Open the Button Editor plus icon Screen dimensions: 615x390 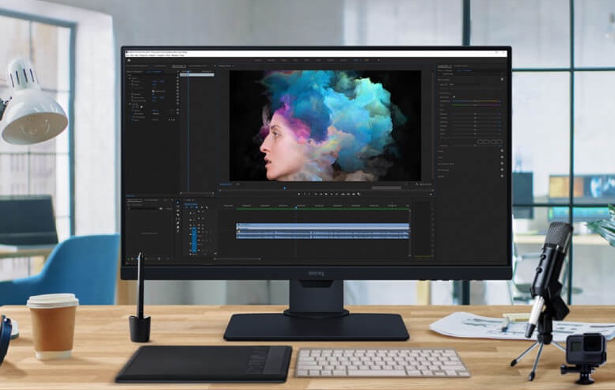431,194
